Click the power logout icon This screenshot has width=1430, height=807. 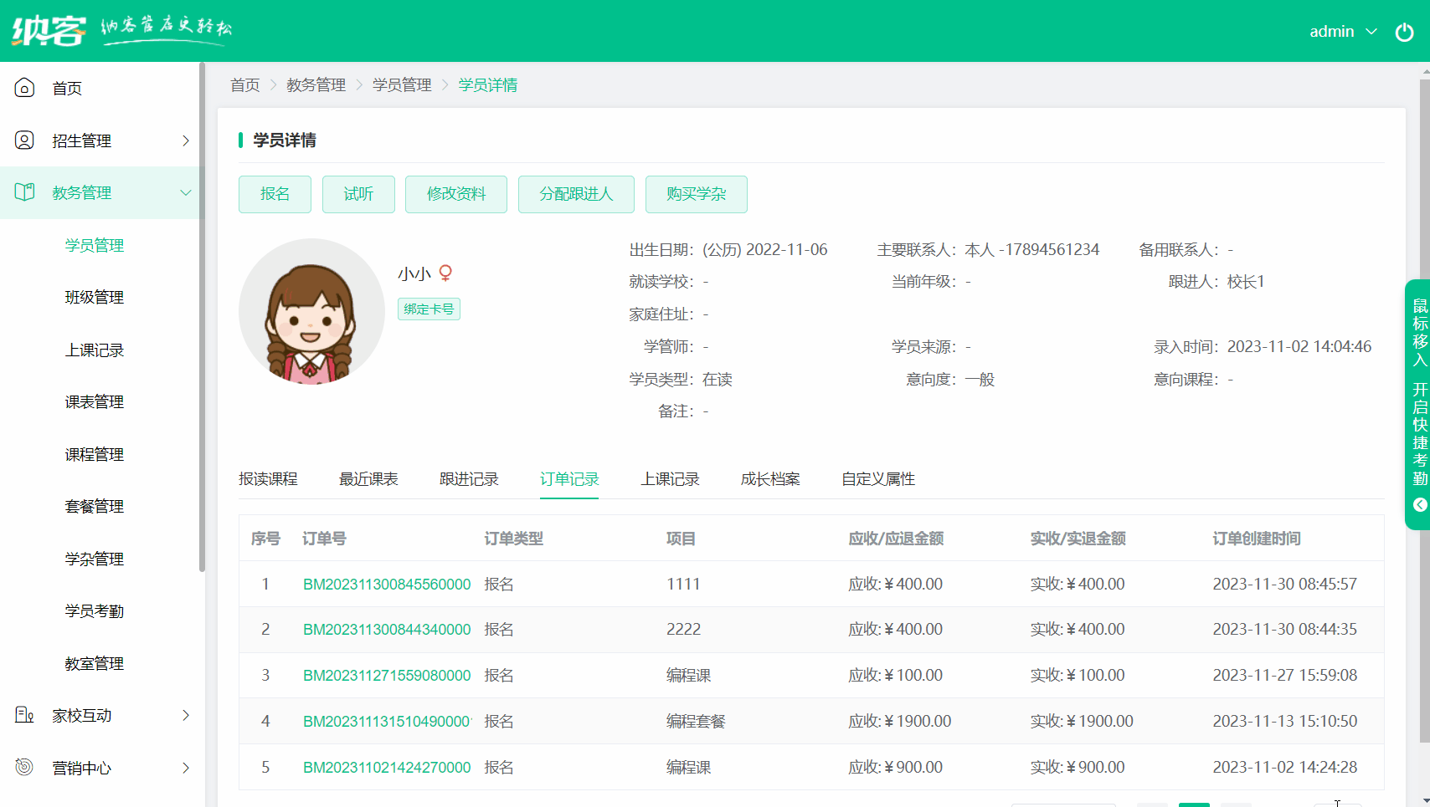coord(1405,32)
